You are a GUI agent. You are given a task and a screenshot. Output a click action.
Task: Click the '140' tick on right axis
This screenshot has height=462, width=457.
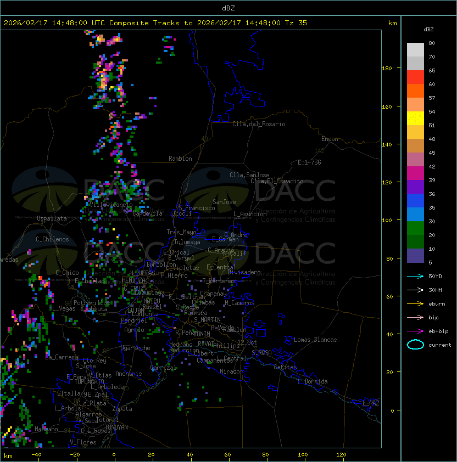point(387,144)
